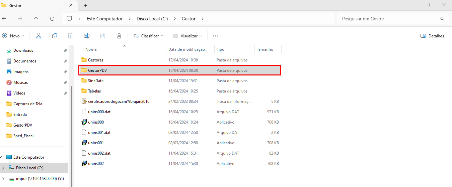Toggle the Detalhes pane
Screen dimensions: 452x187
coord(432,36)
